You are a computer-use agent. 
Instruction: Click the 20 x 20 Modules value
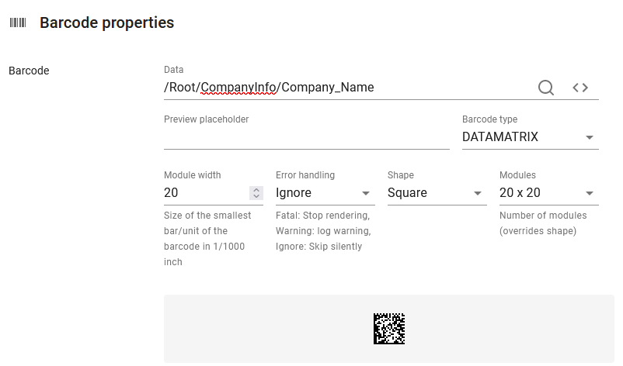520,193
